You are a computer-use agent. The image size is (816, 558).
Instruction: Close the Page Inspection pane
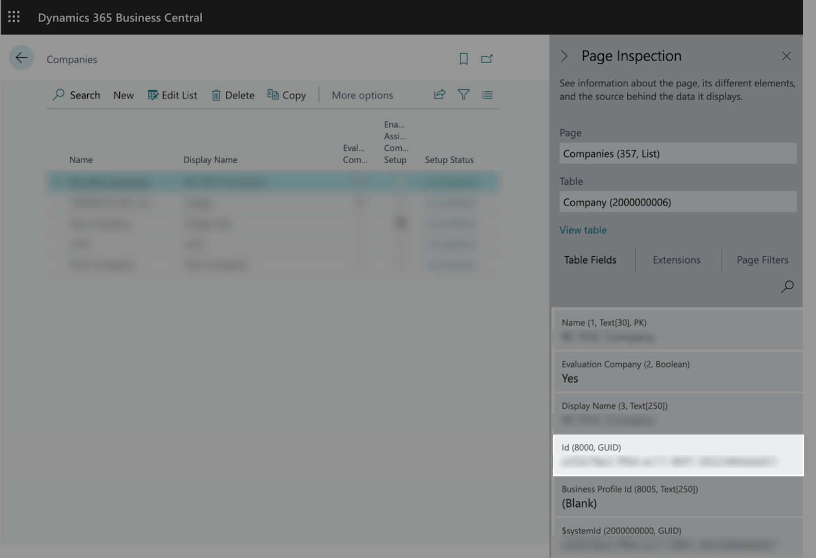coord(786,56)
